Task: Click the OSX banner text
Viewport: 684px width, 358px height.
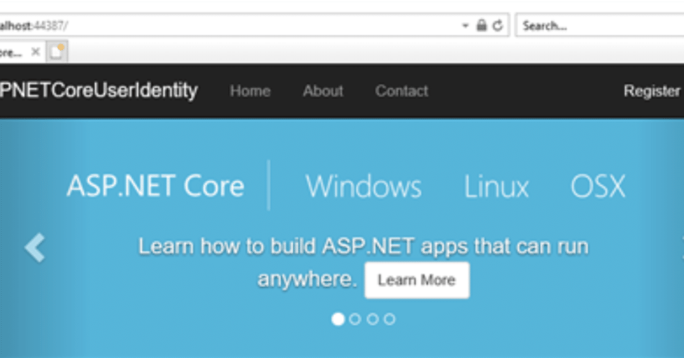Action: (x=598, y=186)
